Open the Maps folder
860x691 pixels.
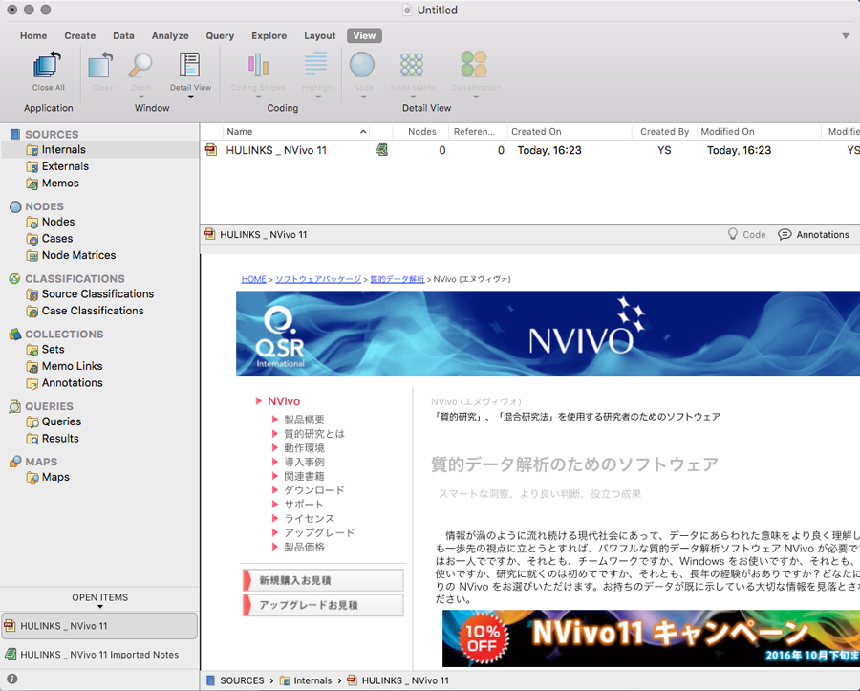(54, 477)
